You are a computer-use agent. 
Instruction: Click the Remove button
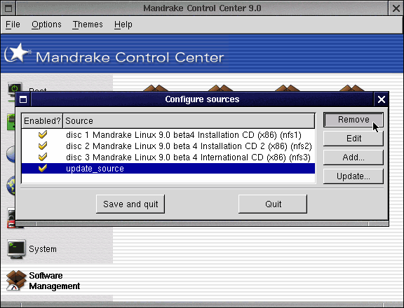coord(353,120)
